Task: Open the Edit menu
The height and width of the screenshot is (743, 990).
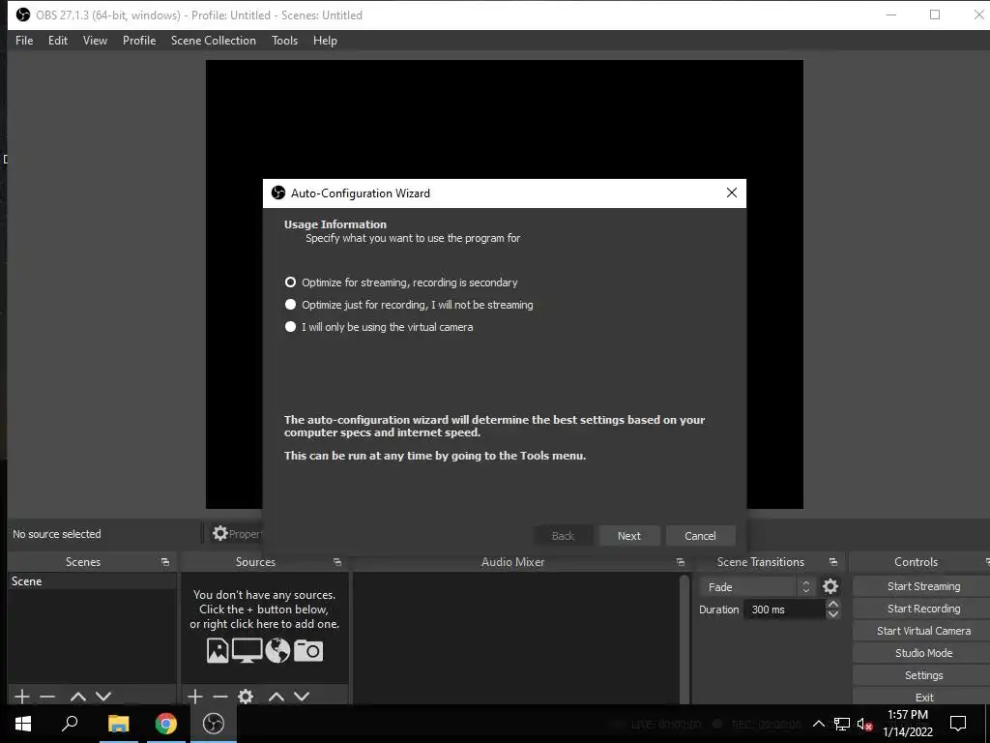Action: [x=57, y=41]
